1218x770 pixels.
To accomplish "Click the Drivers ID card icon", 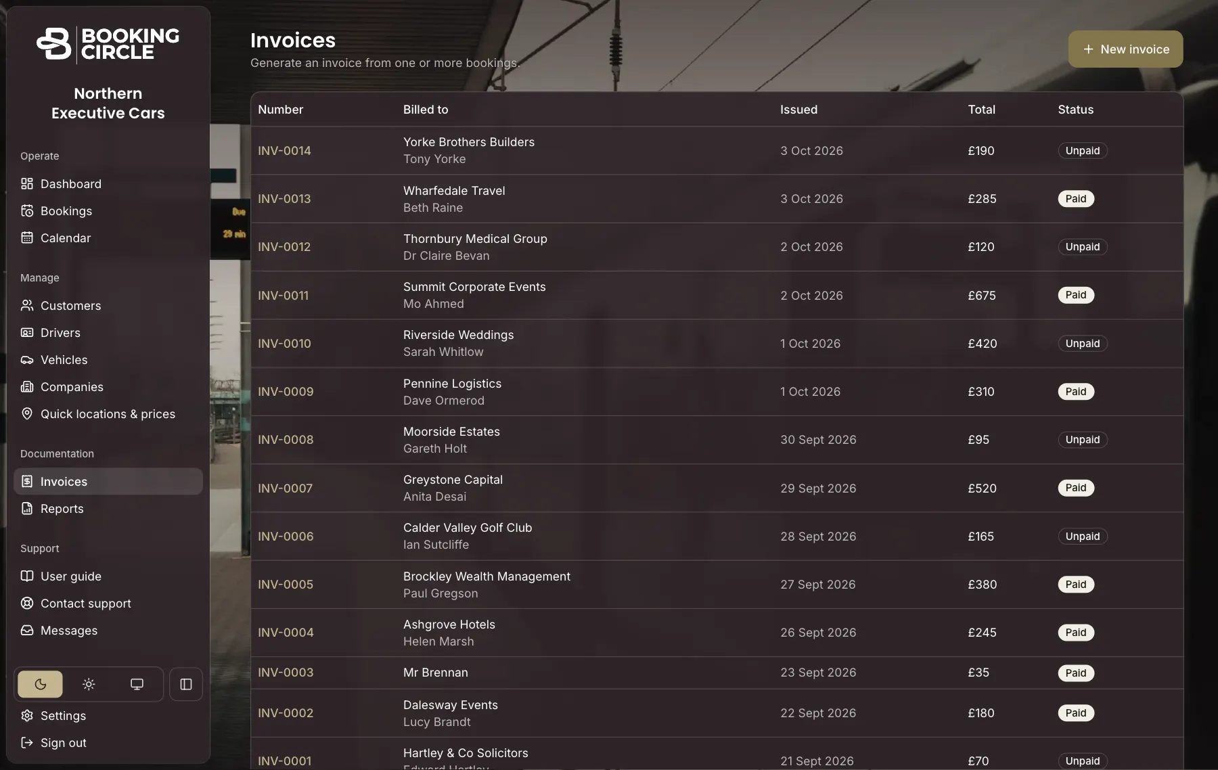I will click(27, 332).
